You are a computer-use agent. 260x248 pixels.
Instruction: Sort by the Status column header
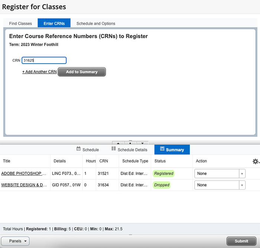[160, 161]
